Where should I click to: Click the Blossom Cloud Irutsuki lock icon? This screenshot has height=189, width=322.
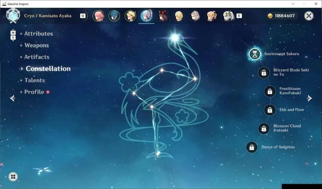[x=264, y=128]
